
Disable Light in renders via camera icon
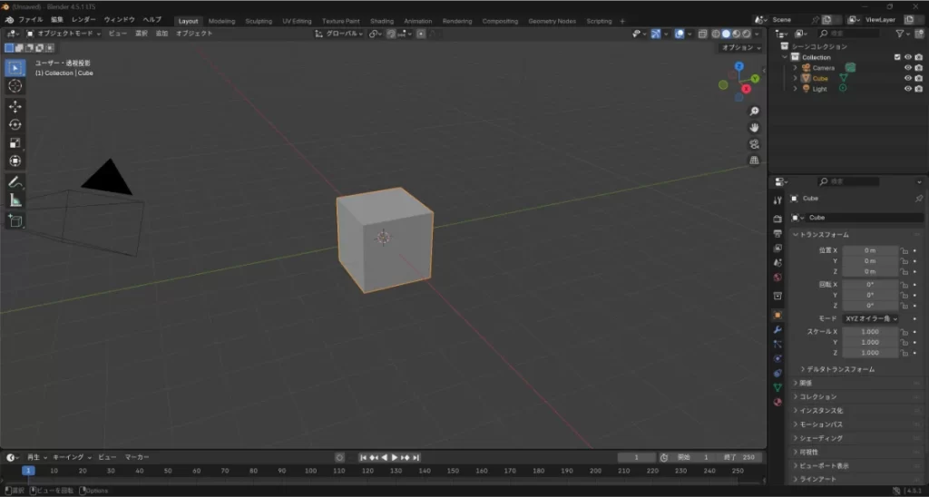[917, 89]
